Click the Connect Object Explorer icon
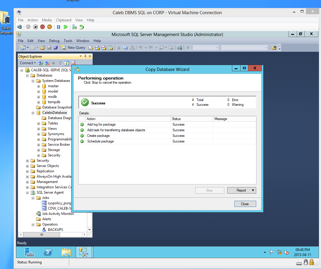 pyautogui.click(x=41, y=63)
